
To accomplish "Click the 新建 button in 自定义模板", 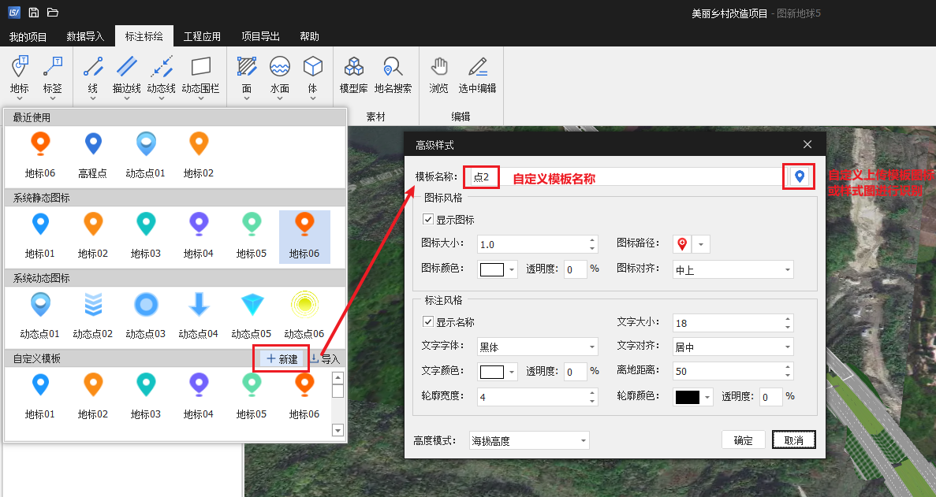I will pyautogui.click(x=281, y=358).
